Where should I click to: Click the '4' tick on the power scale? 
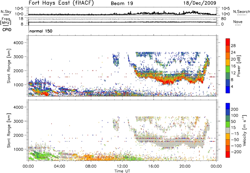232,86
